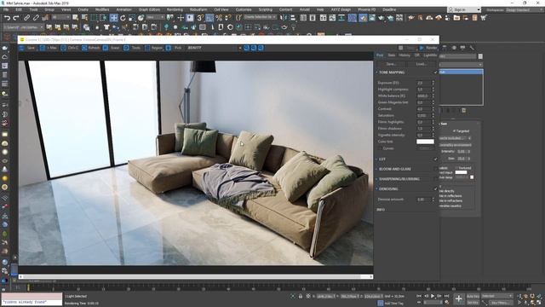Open the Phoenix FD menu

click(x=366, y=9)
